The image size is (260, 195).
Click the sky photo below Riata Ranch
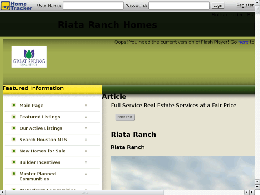pos(183,173)
